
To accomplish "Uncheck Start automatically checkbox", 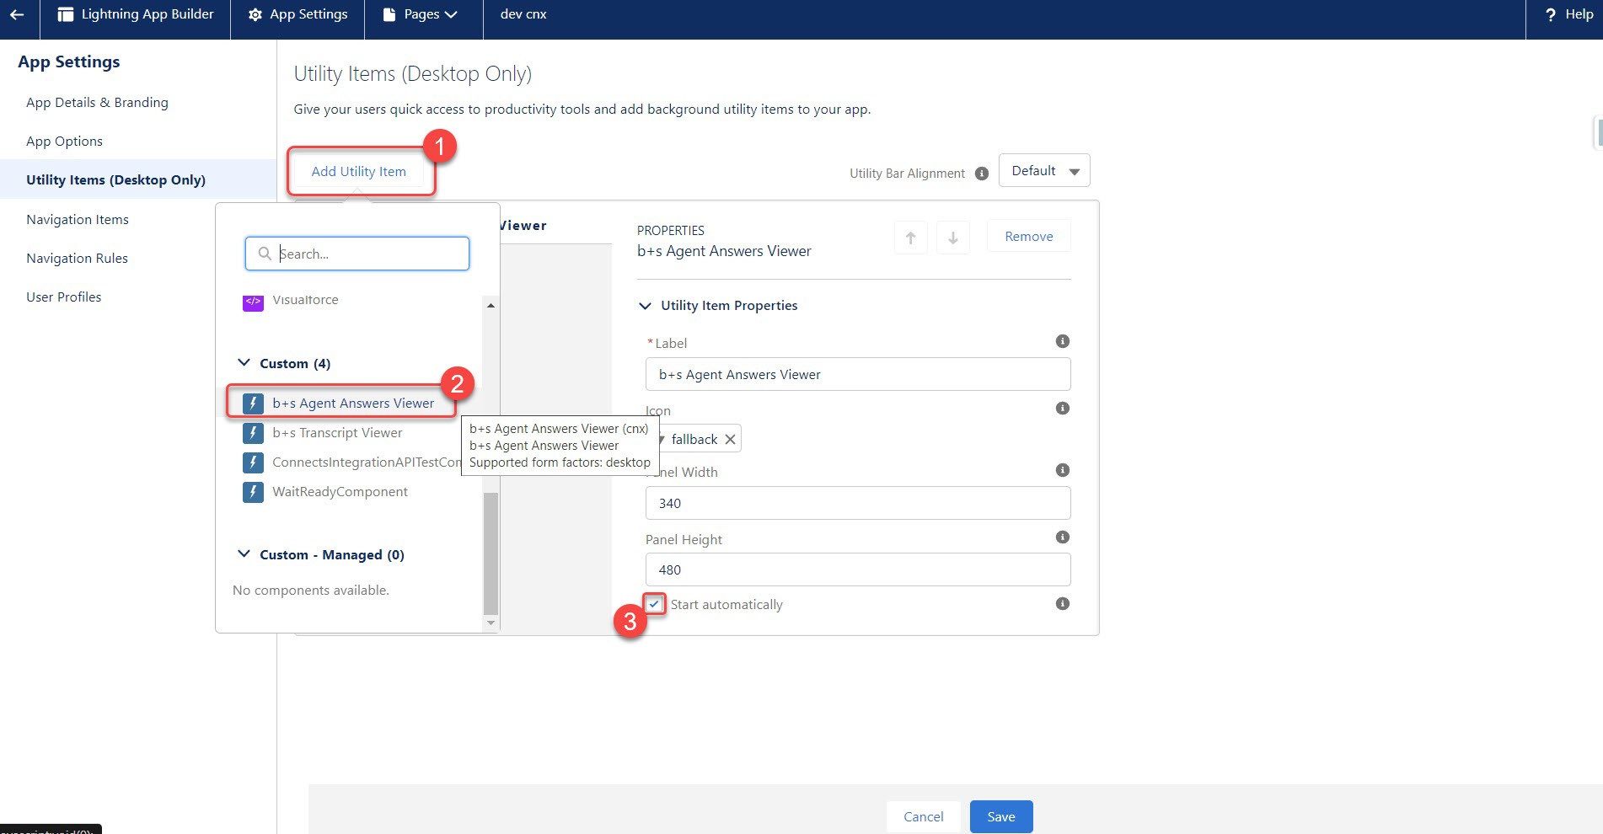I will (x=655, y=604).
